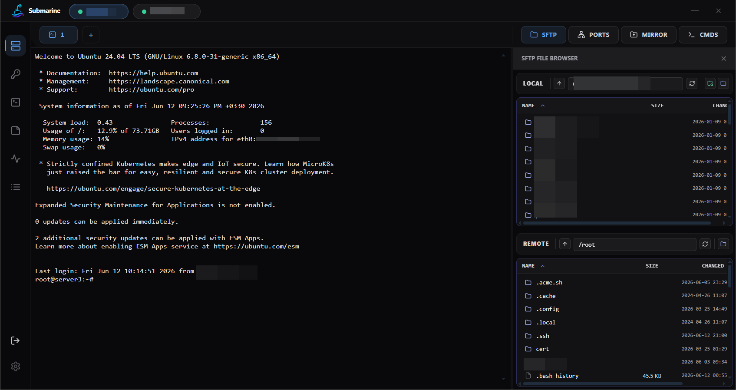Viewport: 736px width, 390px height.
Task: Open the MIRROR tab
Action: [x=649, y=35]
